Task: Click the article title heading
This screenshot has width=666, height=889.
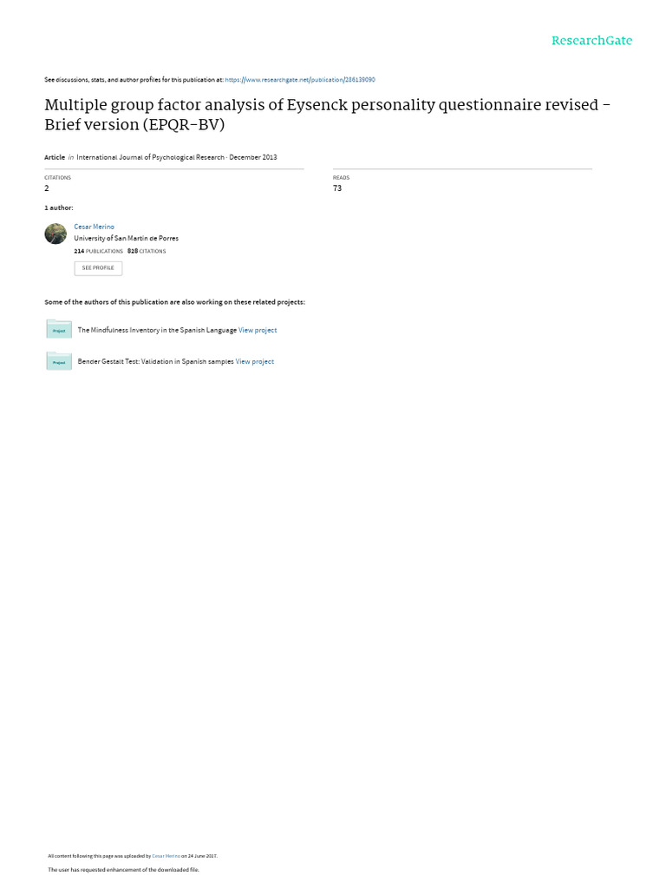Action: pos(327,115)
